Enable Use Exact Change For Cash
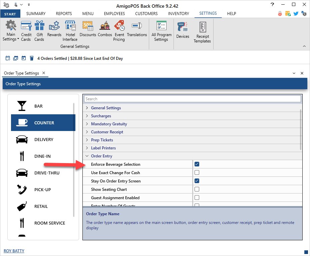310x256 pixels. [197, 172]
